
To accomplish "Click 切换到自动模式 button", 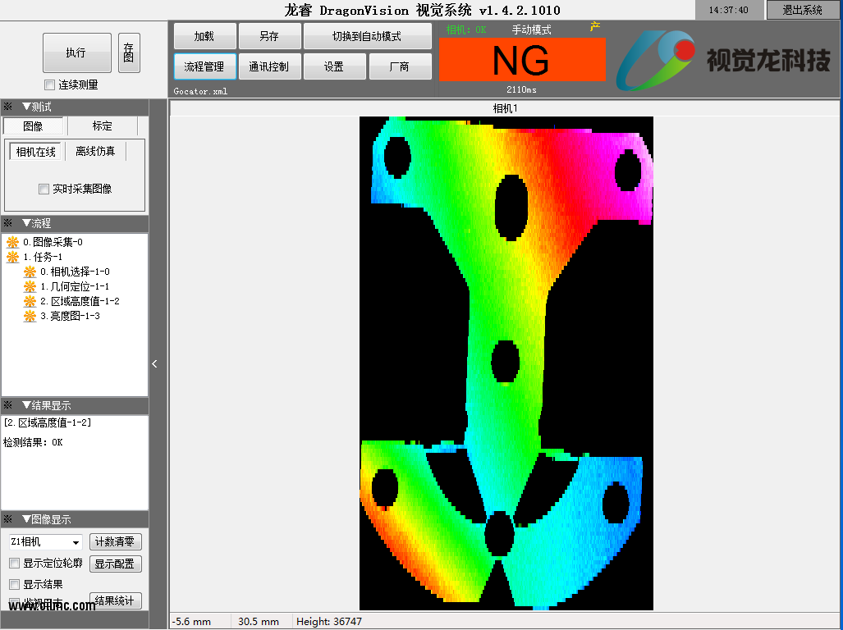I will point(367,37).
